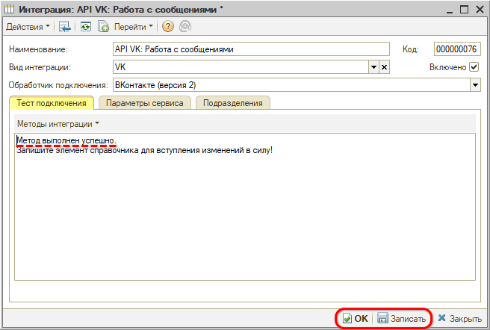This screenshot has height=330, width=490.
Task: Click into the Наименование input field
Action: point(251,49)
